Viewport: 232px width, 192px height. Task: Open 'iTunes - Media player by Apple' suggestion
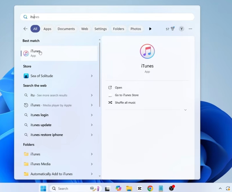[x=59, y=105]
